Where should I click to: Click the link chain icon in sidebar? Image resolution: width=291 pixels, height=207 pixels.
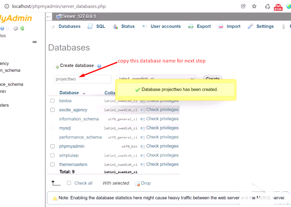point(35,42)
